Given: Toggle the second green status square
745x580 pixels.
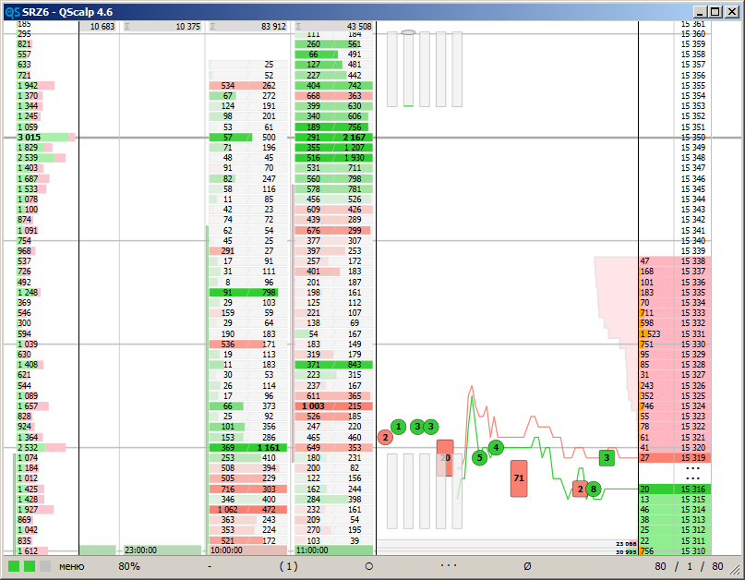Looking at the screenshot, I should 30,565.
